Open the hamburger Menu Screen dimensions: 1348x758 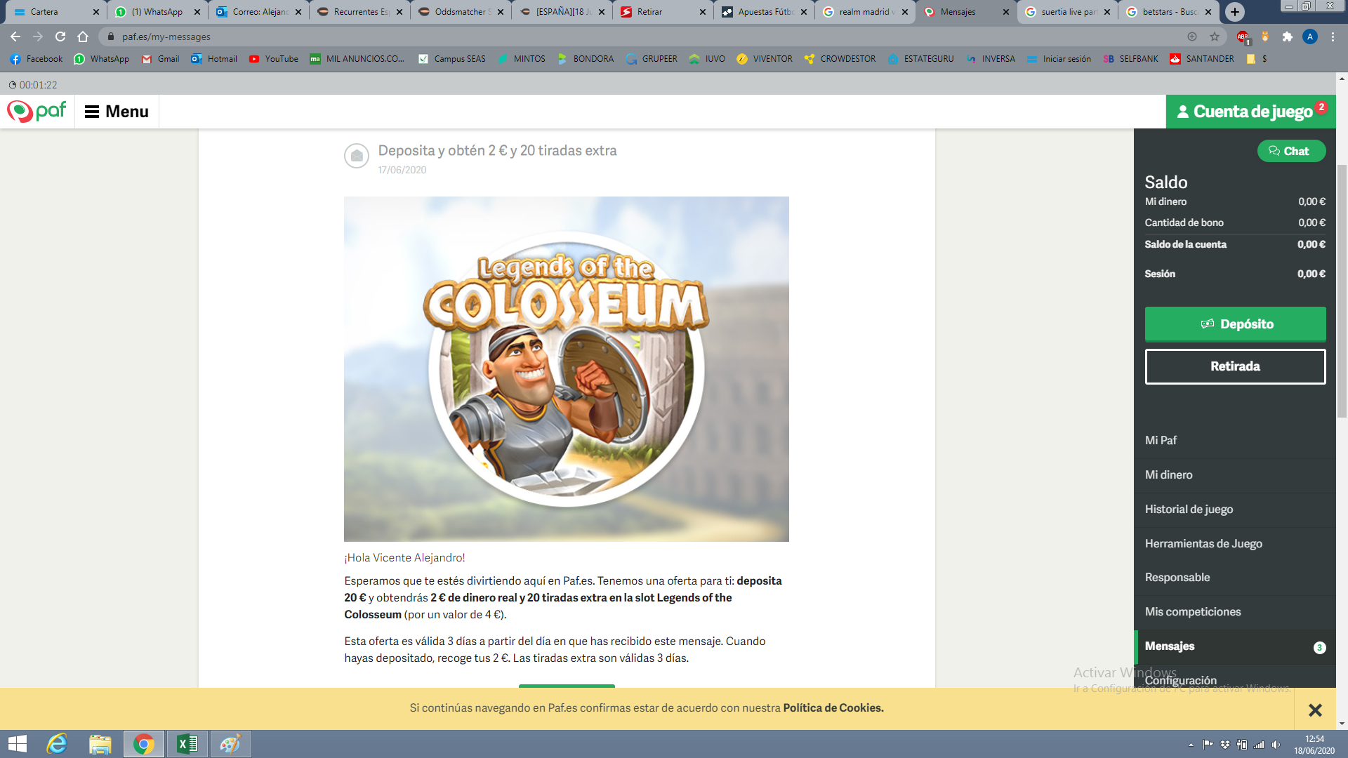click(x=117, y=112)
